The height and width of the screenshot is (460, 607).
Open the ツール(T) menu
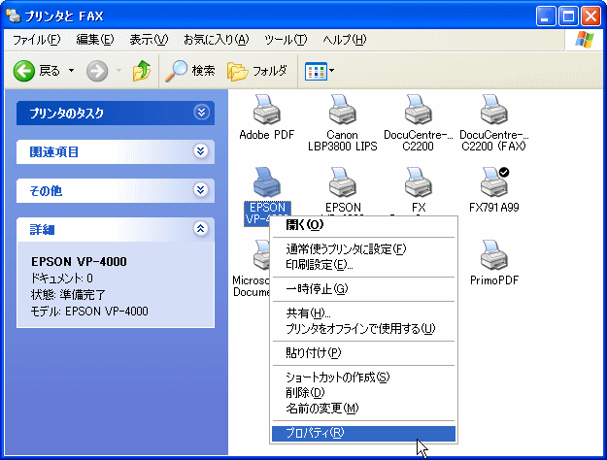(286, 40)
